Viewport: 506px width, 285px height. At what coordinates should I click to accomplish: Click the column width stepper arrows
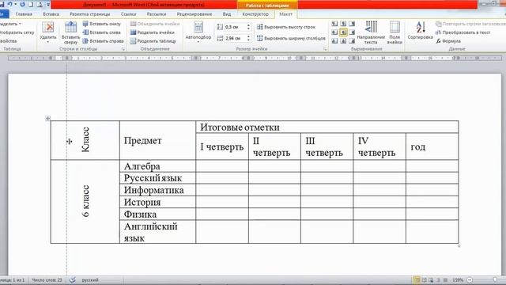pyautogui.click(x=248, y=38)
